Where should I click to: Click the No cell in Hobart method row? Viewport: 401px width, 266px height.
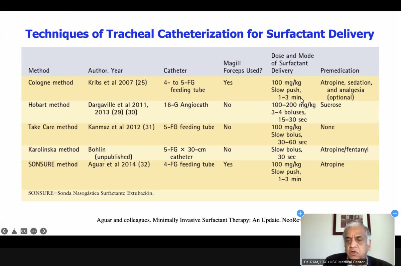pos(227,105)
